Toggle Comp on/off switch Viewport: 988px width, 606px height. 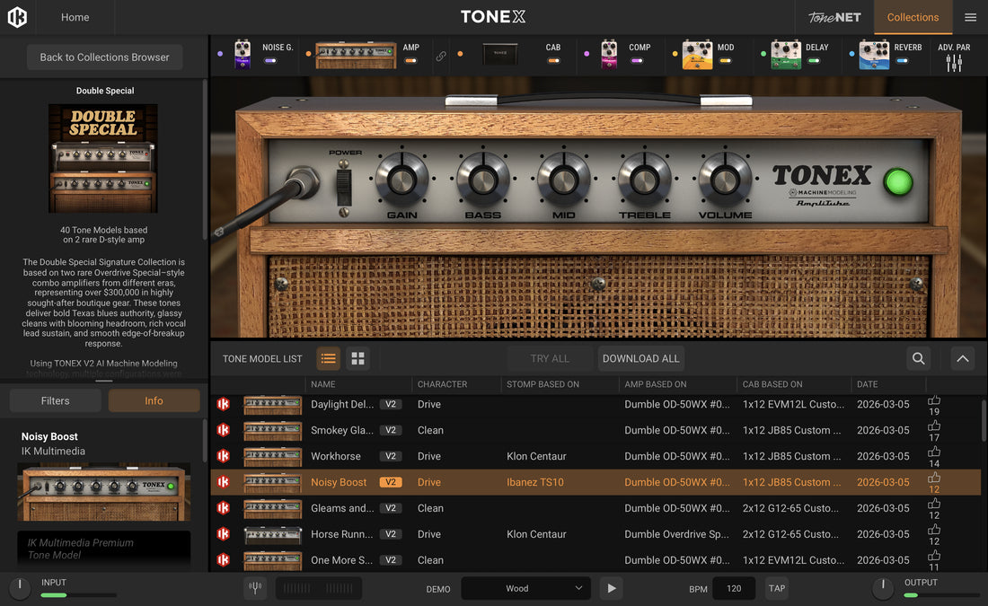tap(637, 61)
